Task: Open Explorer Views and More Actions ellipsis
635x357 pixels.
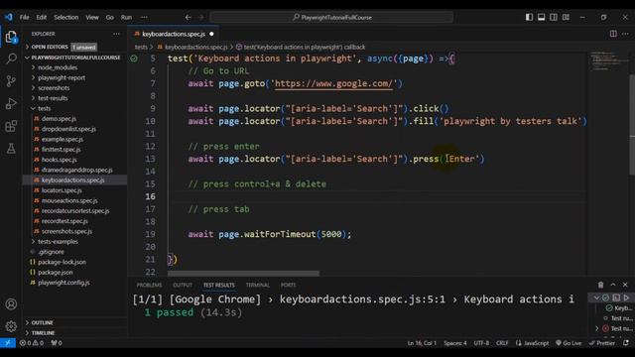Action: click(117, 34)
